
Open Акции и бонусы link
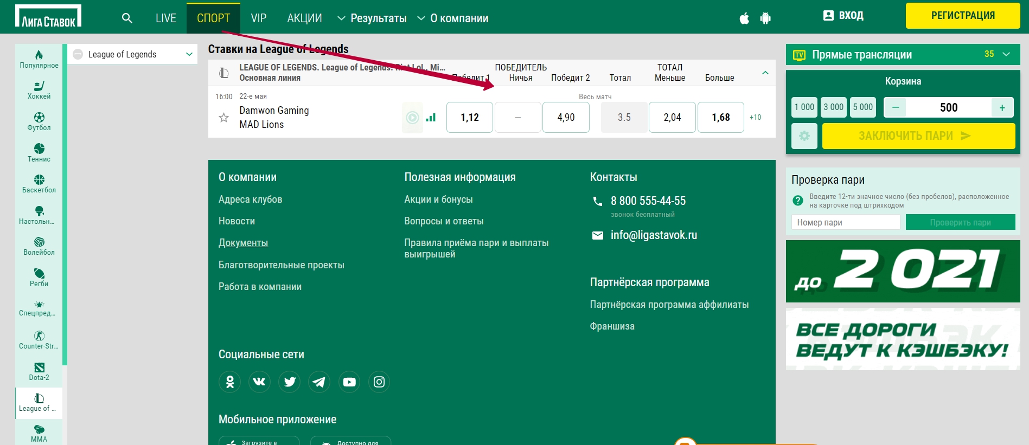pos(438,199)
